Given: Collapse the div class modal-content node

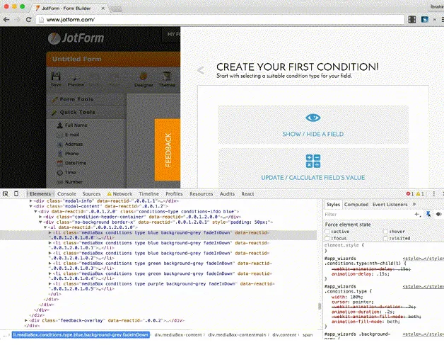Looking at the screenshot, I should [x=30, y=206].
